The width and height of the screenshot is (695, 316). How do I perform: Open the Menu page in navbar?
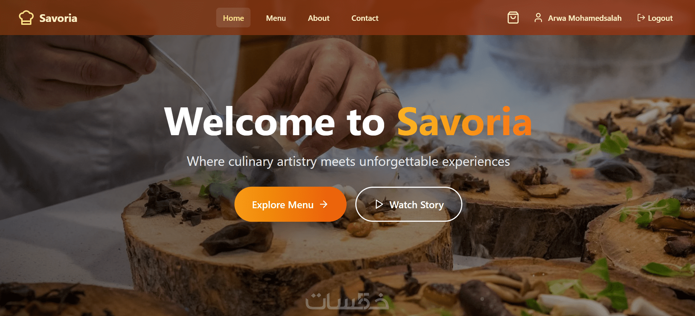click(276, 18)
